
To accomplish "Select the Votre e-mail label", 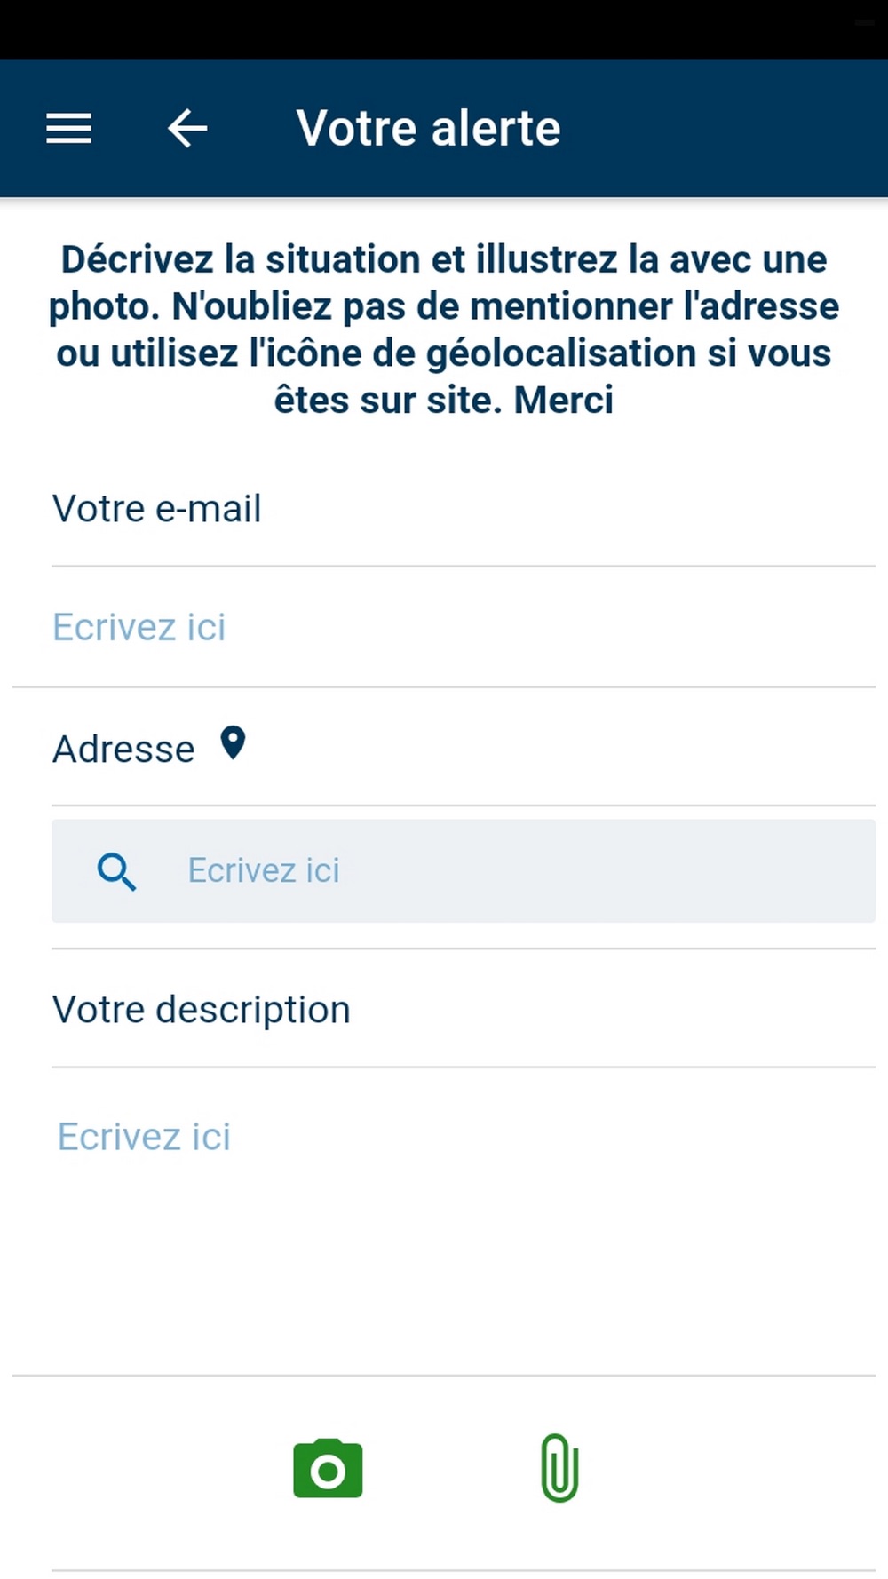I will (x=156, y=509).
